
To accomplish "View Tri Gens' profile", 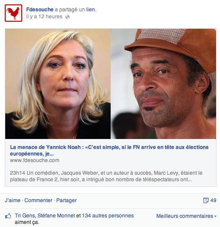I will click(25, 216).
